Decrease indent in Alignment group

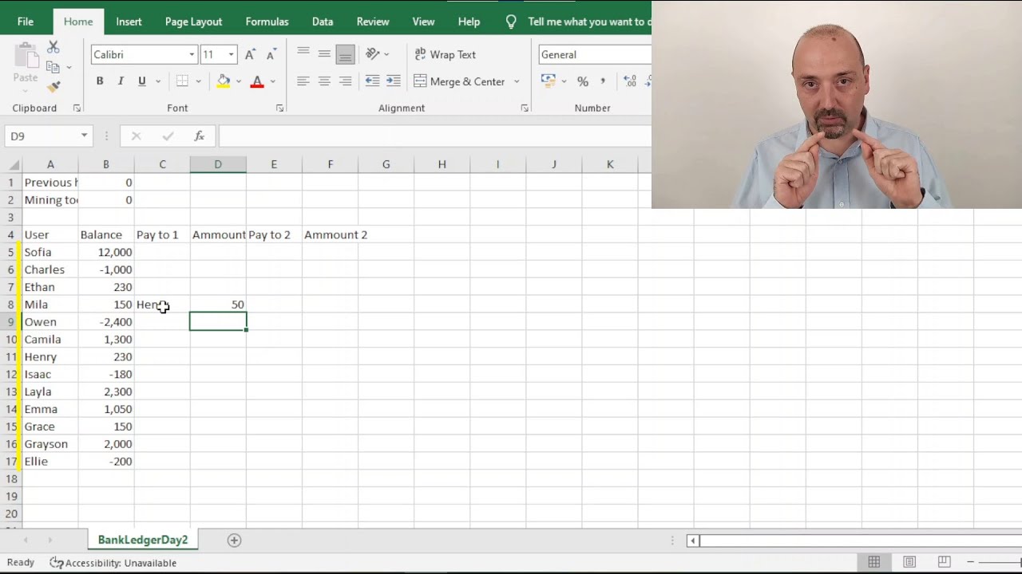(x=372, y=81)
